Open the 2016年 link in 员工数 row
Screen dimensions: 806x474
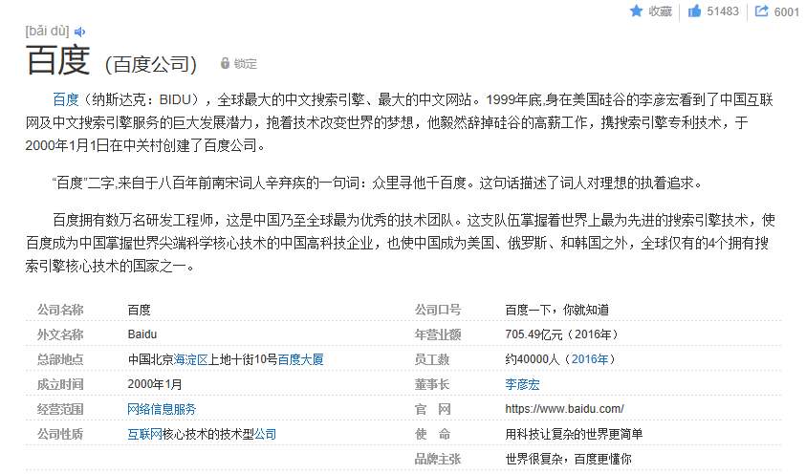(x=590, y=359)
